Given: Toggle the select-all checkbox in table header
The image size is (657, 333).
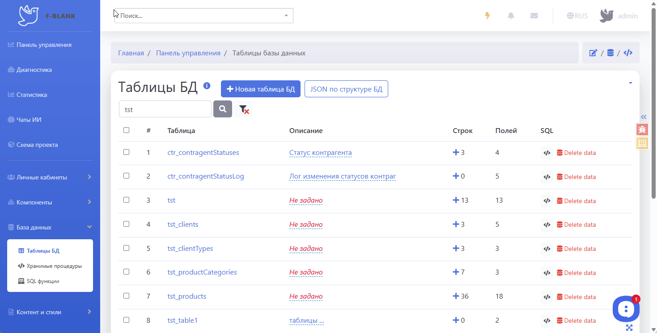Looking at the screenshot, I should pos(126,130).
